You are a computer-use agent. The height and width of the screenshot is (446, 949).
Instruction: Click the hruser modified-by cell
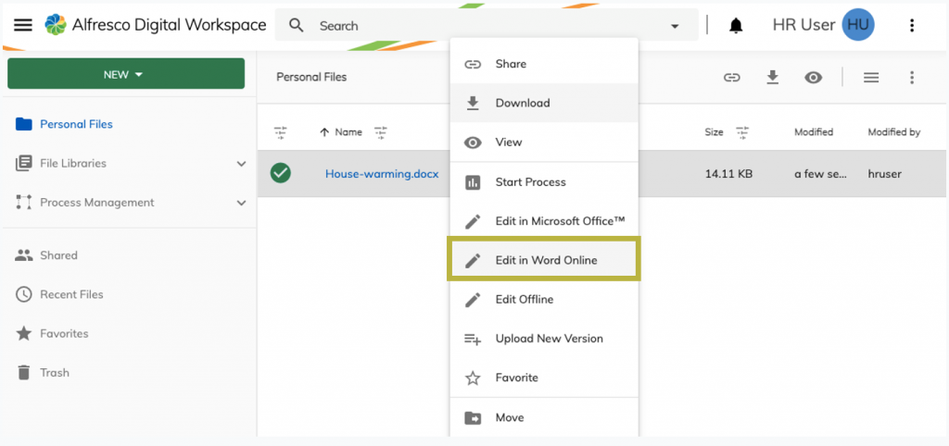(884, 174)
